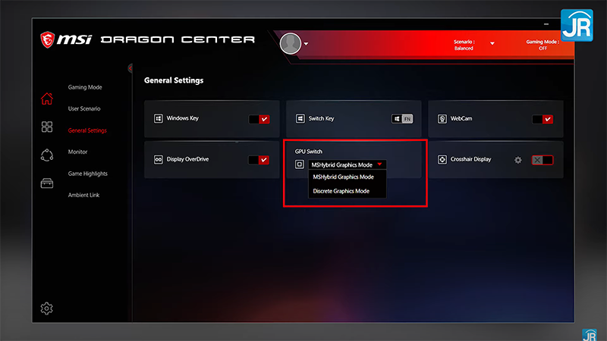The width and height of the screenshot is (607, 341).
Task: Click the Scenario: Balanced label
Action: coord(464,45)
